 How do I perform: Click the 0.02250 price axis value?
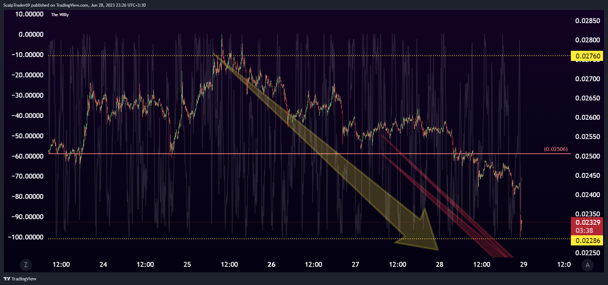click(587, 253)
